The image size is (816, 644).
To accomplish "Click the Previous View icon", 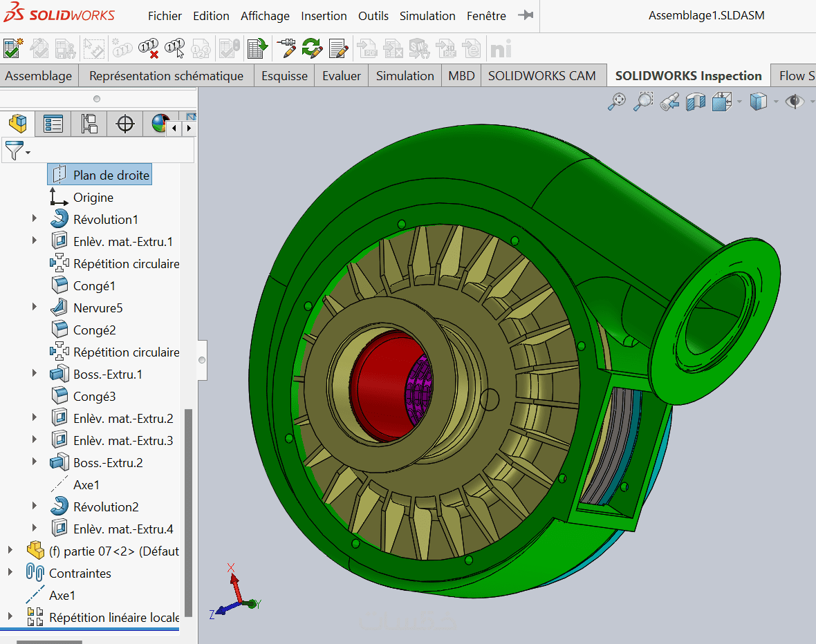I will 669,102.
